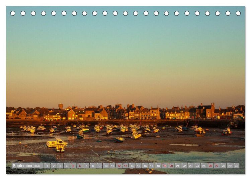The image size is (251, 180).
Task: Choose day 28 in the date row
Action: (x=224, y=166)
